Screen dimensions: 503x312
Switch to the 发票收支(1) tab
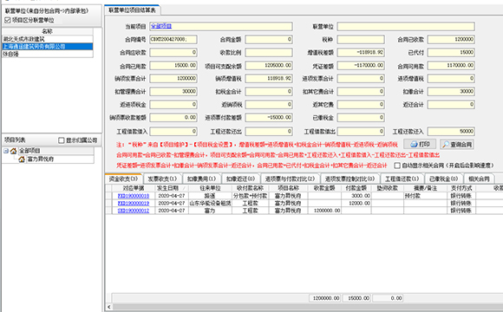click(x=162, y=179)
